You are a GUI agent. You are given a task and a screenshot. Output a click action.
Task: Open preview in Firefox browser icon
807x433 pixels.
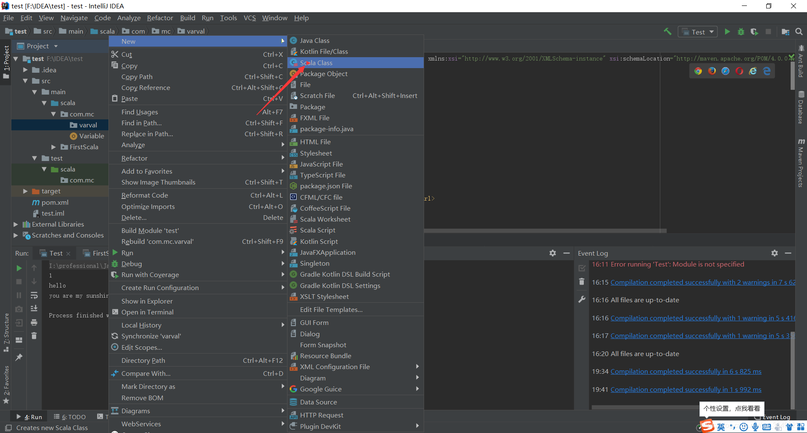pyautogui.click(x=712, y=71)
